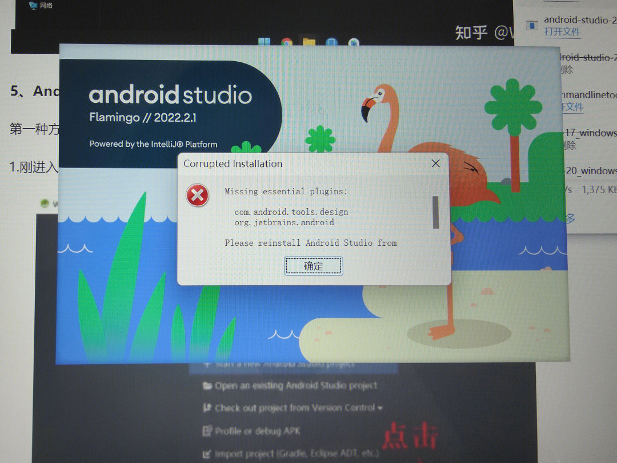Click the '第一种方' article text line
Image resolution: width=617 pixels, height=463 pixels.
[34, 129]
